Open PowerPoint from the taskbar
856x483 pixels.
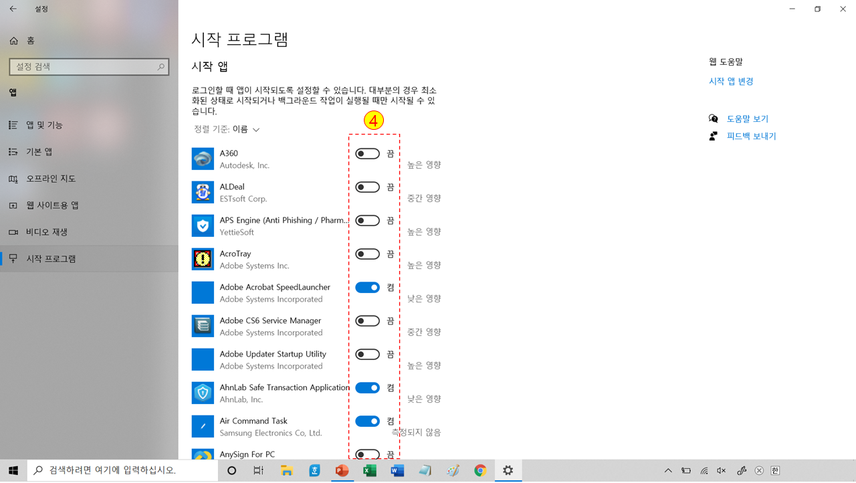[342, 470]
